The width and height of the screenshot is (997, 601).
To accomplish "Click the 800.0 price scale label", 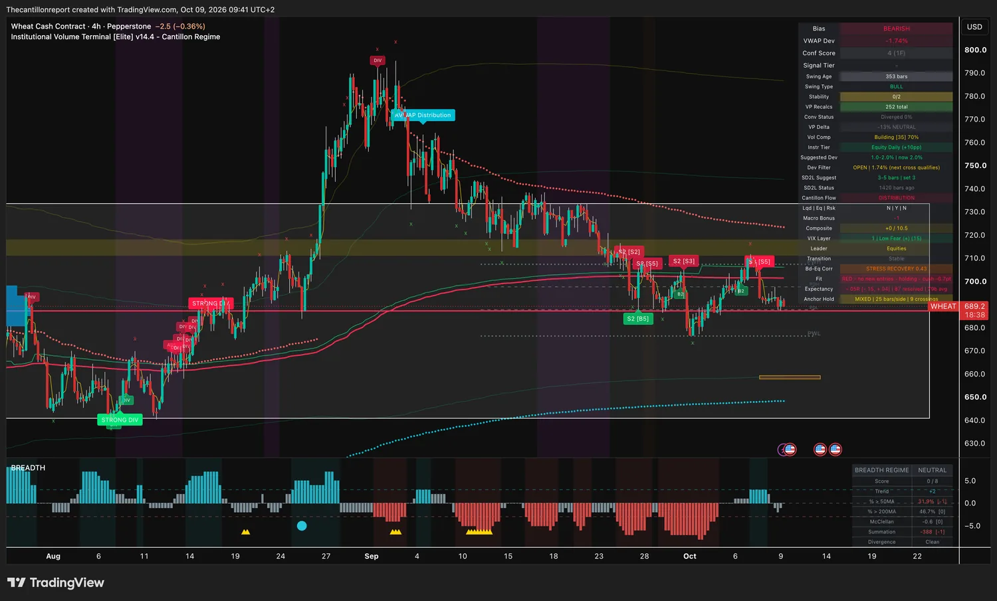I will pyautogui.click(x=975, y=50).
